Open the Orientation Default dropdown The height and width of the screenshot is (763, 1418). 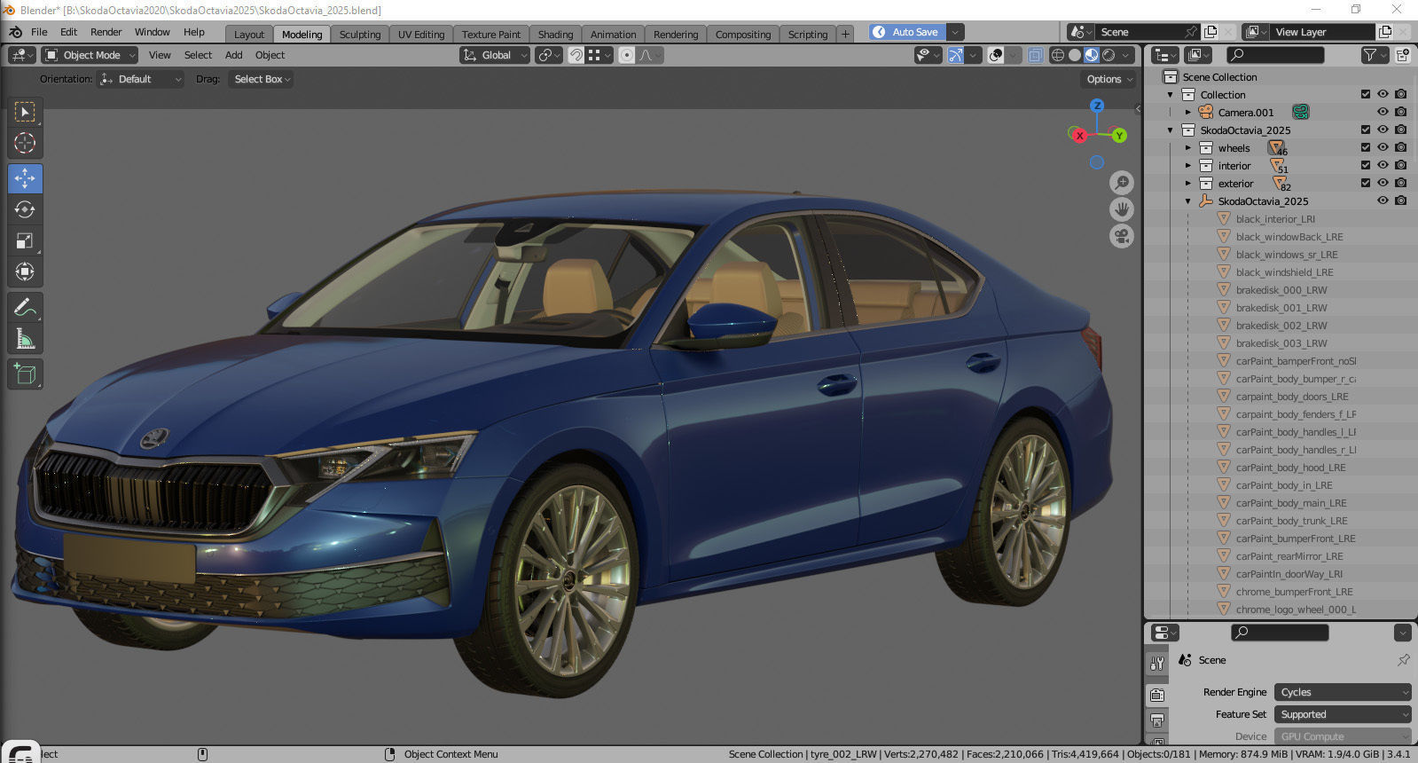coord(140,79)
